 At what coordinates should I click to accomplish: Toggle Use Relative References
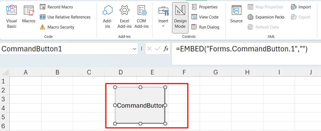point(65,17)
